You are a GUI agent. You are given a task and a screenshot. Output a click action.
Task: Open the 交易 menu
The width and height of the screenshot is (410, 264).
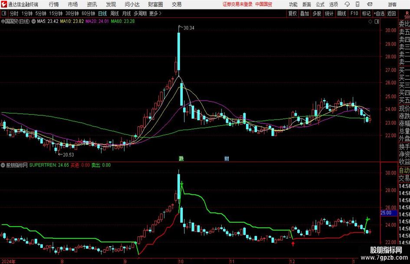(177, 4)
